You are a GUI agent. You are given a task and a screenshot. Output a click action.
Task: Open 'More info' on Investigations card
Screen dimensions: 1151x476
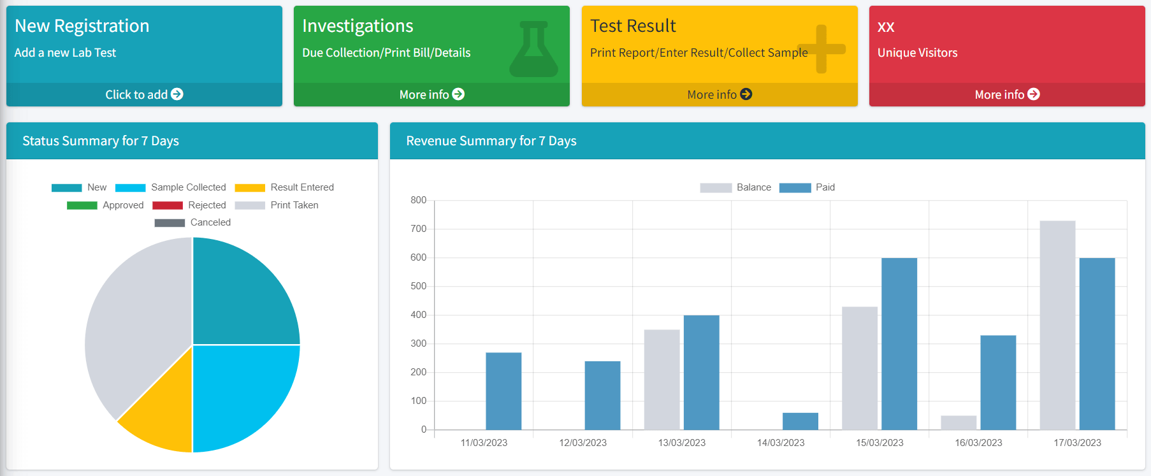coord(431,94)
